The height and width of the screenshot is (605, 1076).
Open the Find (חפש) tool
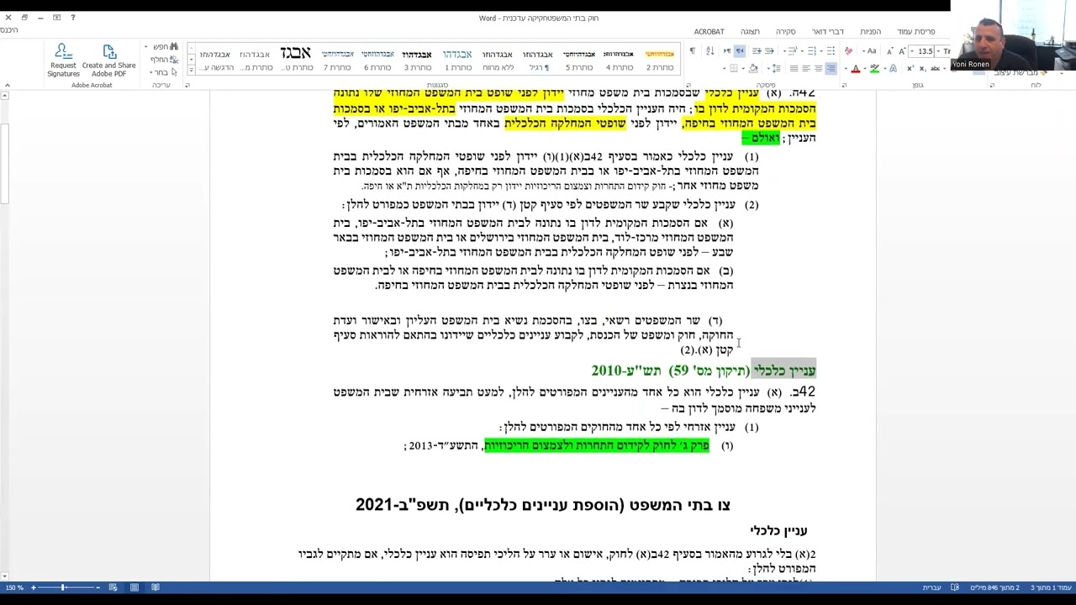pos(164,47)
